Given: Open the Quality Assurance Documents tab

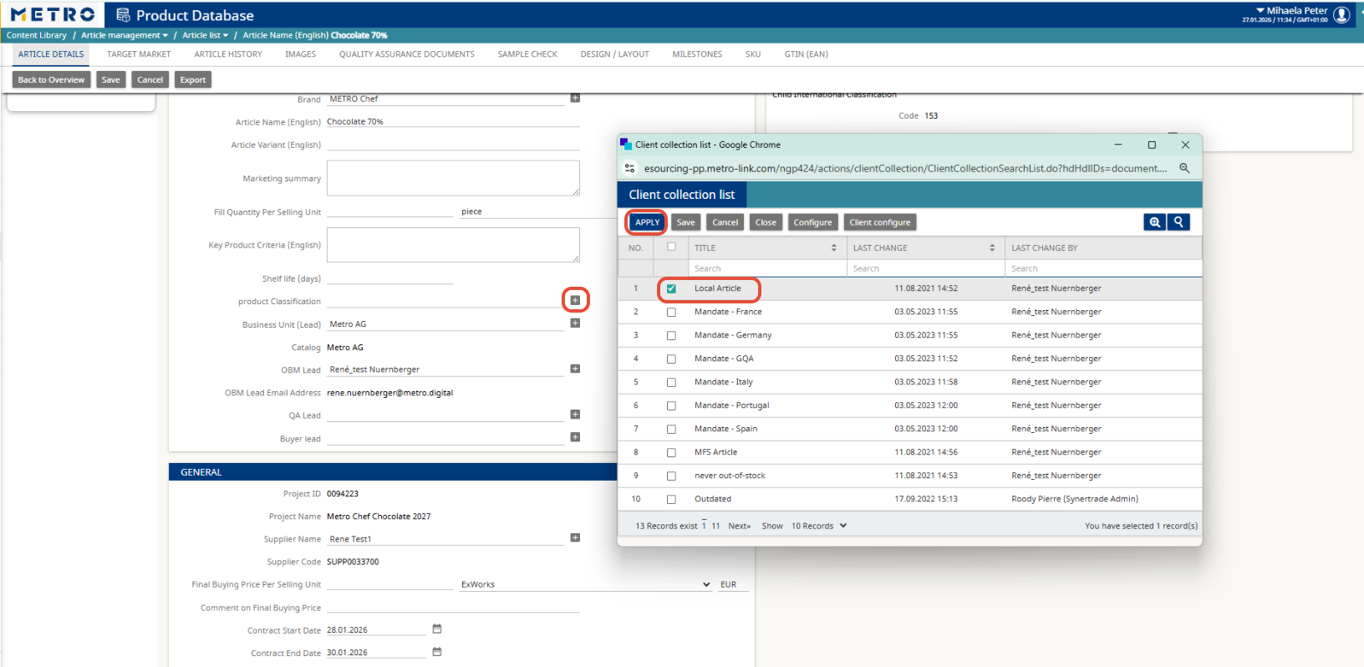Looking at the screenshot, I should point(407,54).
